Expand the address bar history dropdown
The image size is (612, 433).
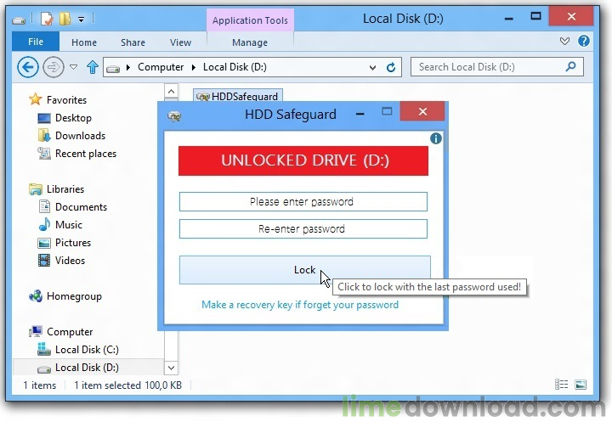372,68
